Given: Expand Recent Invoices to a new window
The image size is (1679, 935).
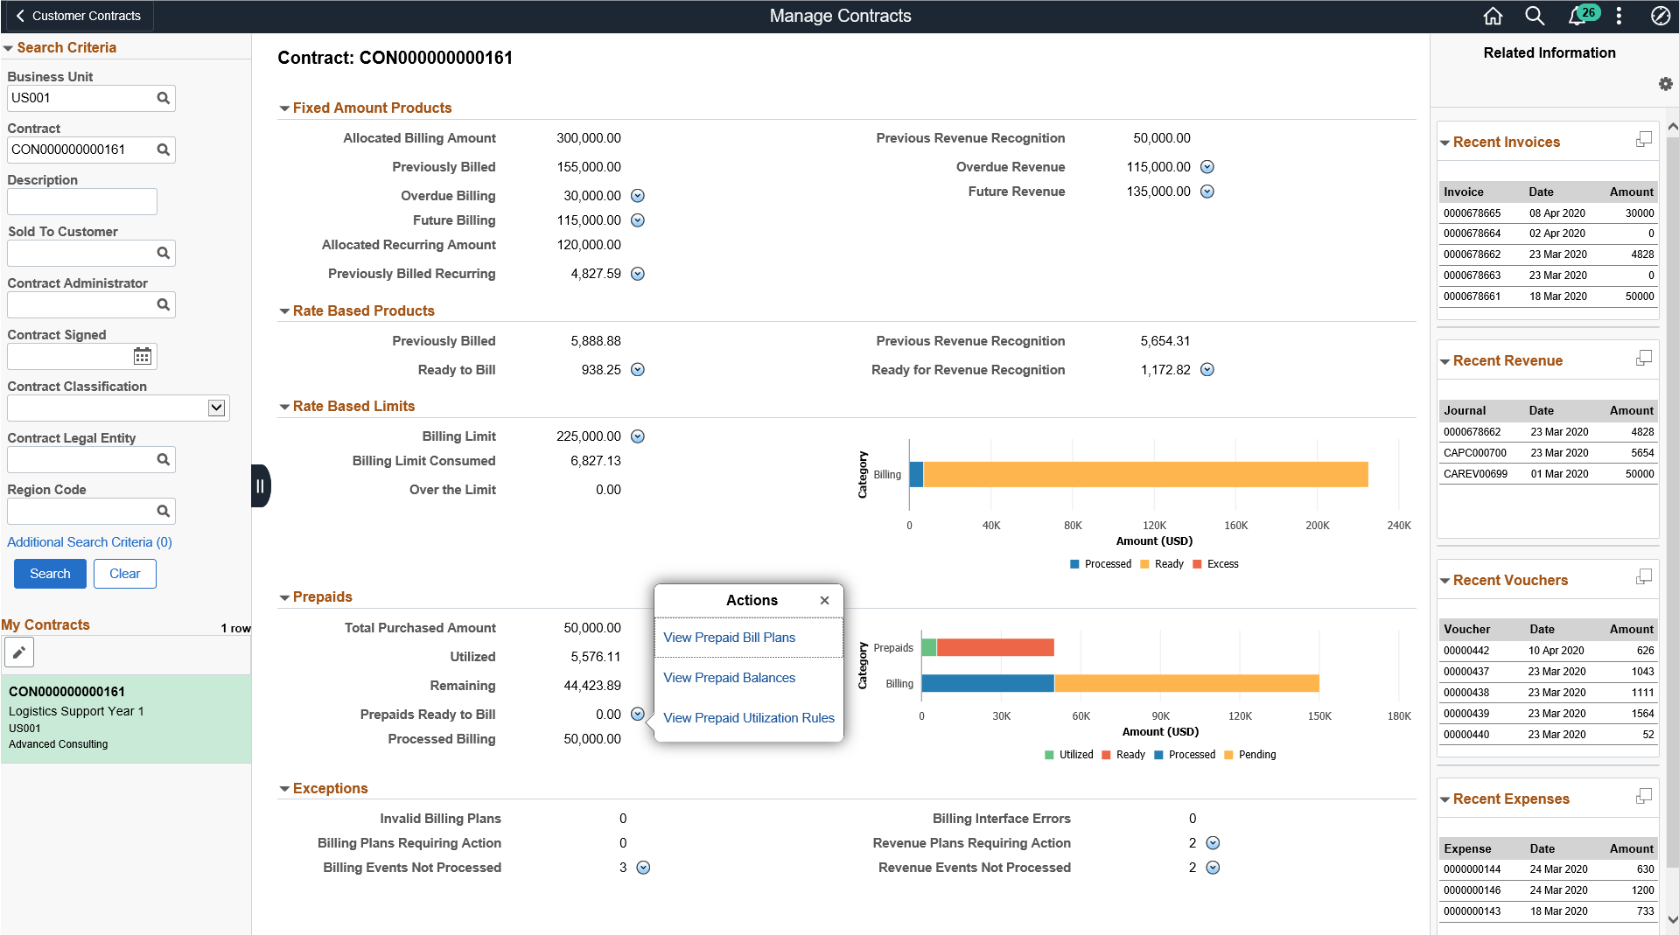Looking at the screenshot, I should (1643, 138).
